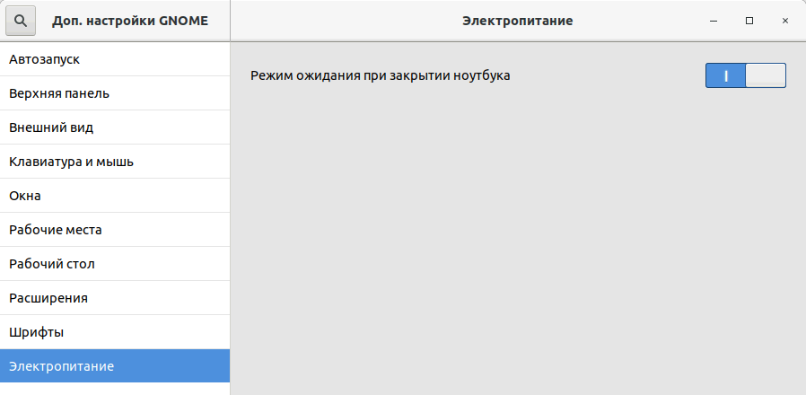Toggle suspend when laptop lid closed switch
Screen dimensions: 806x395
[x=745, y=75]
